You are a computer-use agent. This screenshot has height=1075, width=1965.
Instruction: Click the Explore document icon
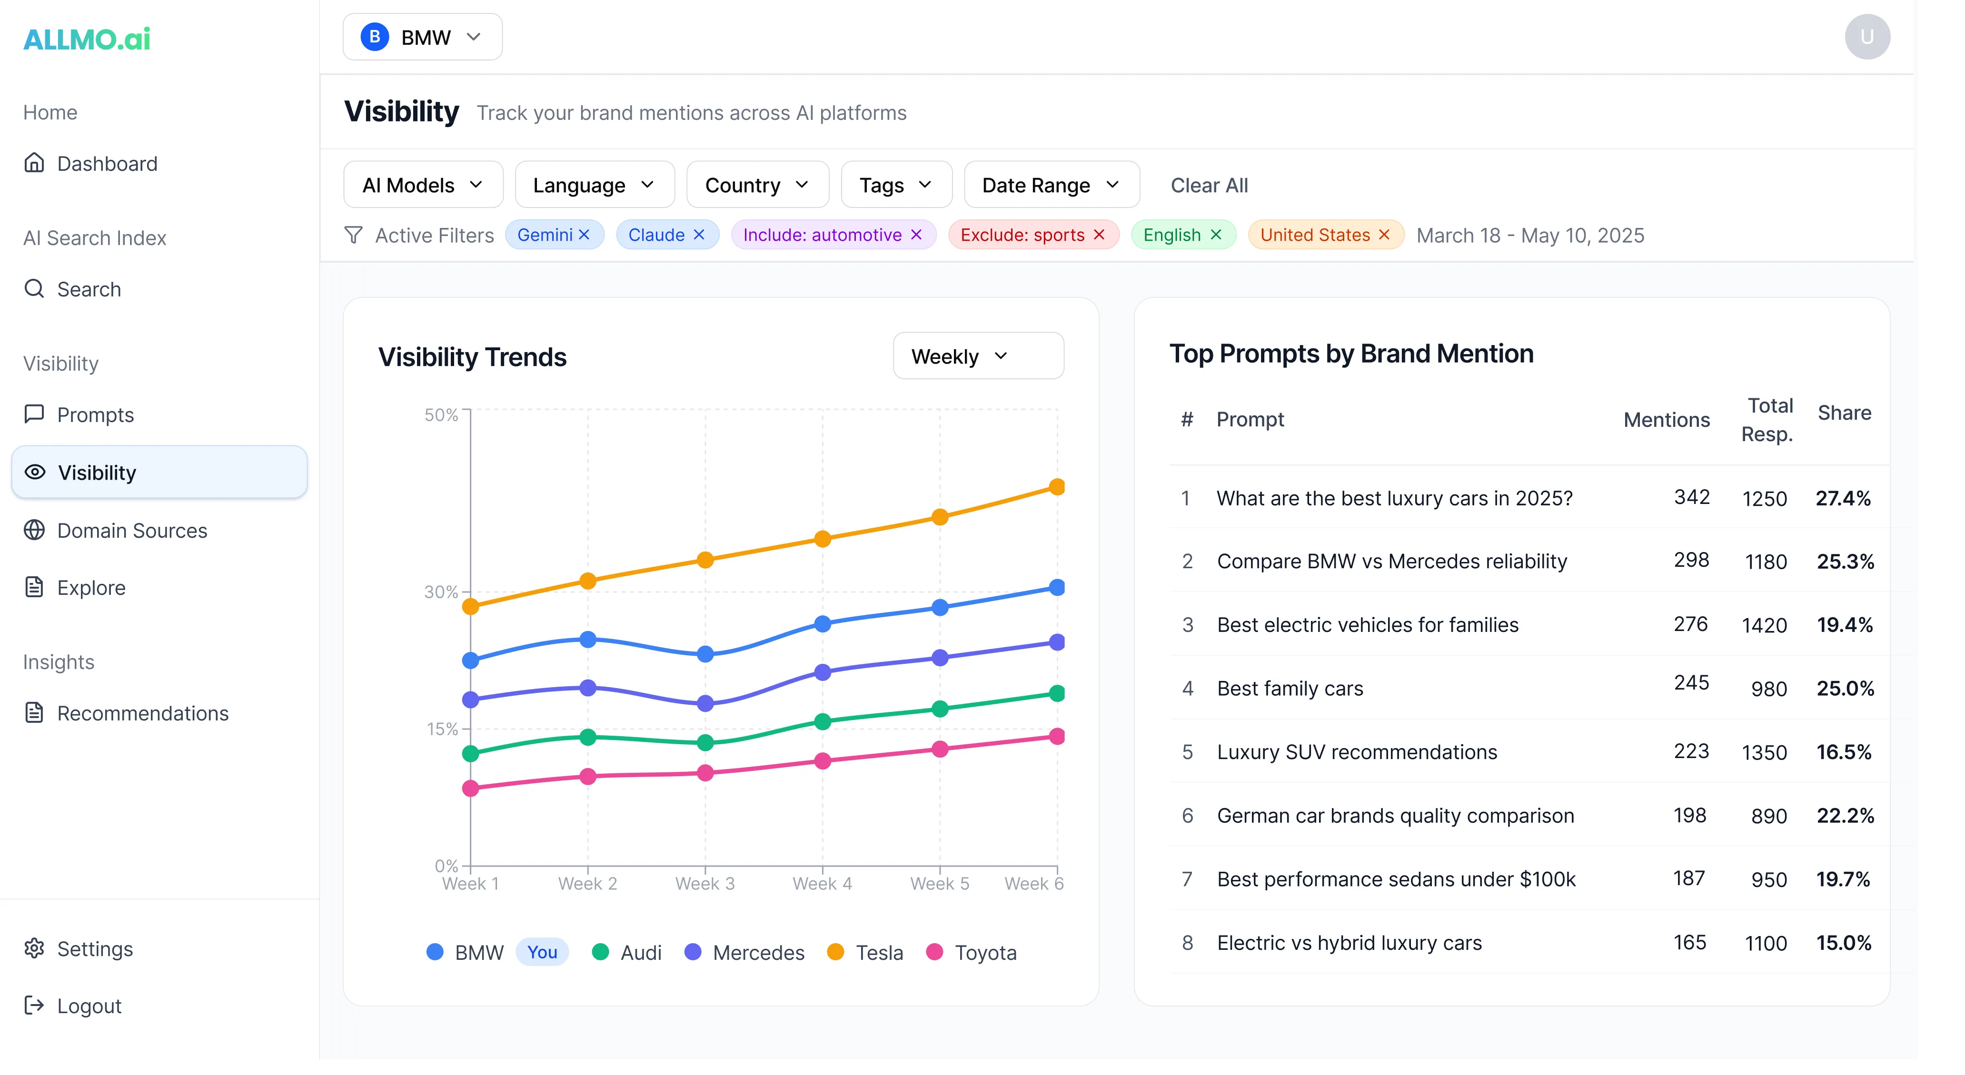click(x=34, y=587)
